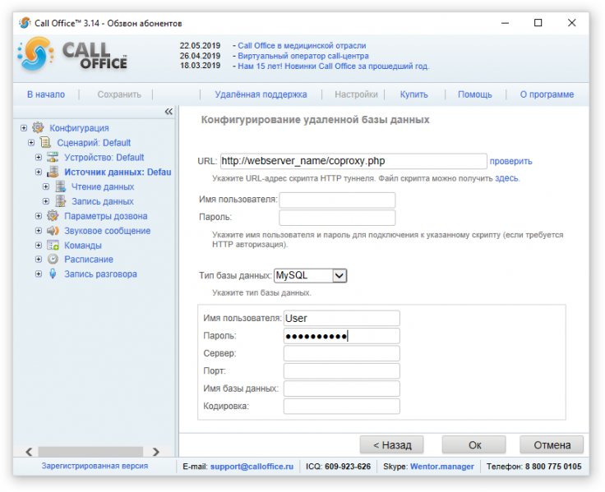Select Чтение данных tree item
The image size is (605, 492).
[x=103, y=186]
